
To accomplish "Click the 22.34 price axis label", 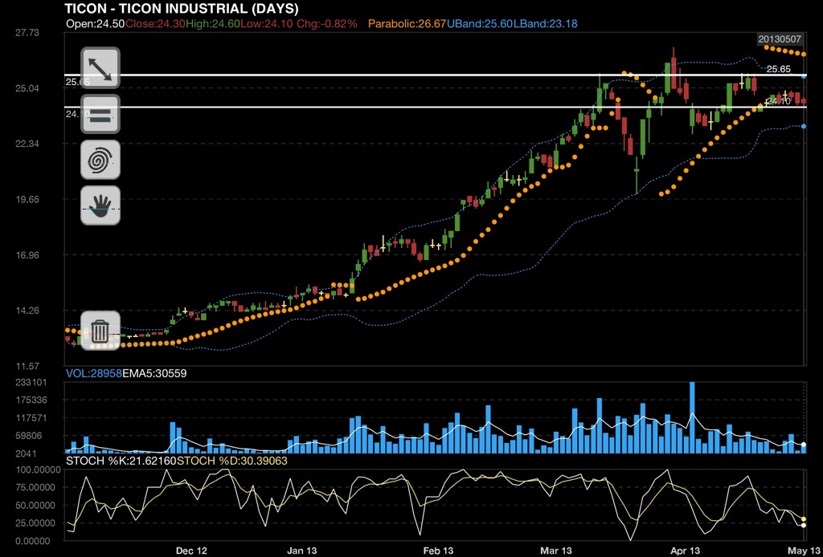I will (x=27, y=144).
